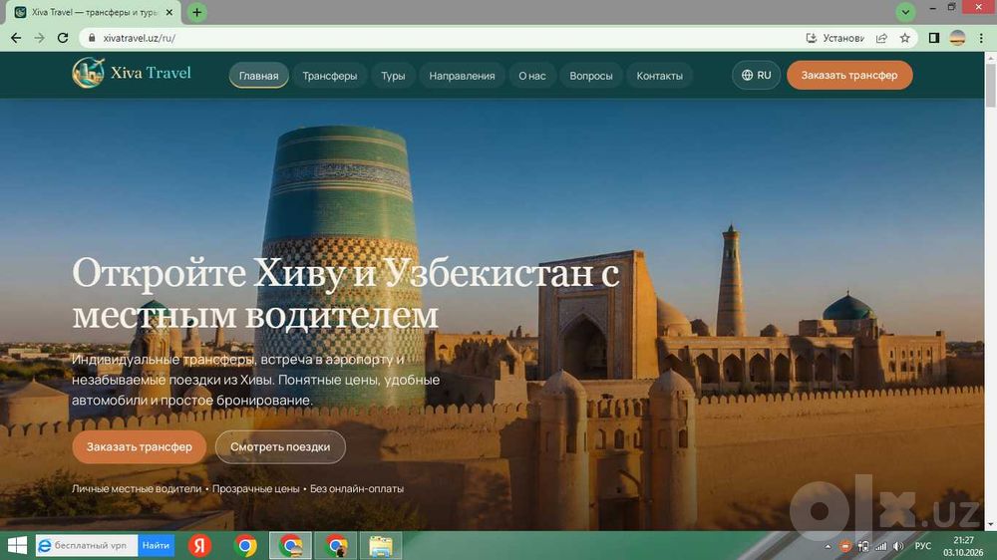
Task: Open the Контакты page
Action: coord(659,76)
